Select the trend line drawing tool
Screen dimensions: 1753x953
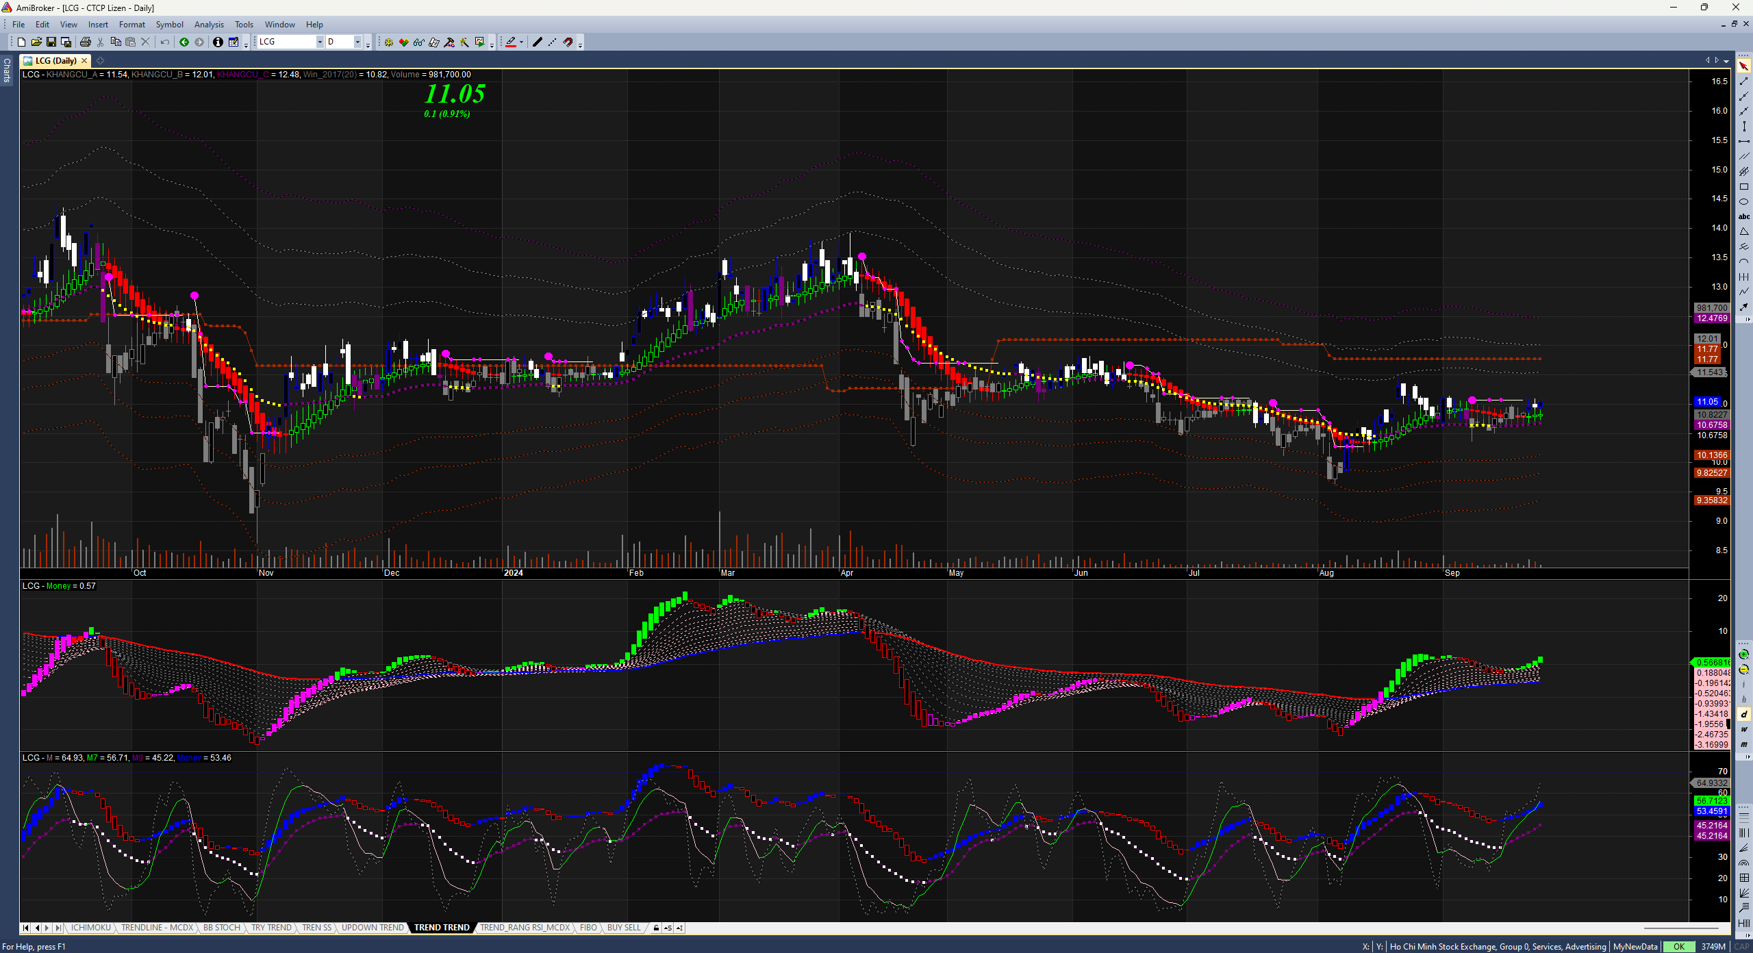1743,81
